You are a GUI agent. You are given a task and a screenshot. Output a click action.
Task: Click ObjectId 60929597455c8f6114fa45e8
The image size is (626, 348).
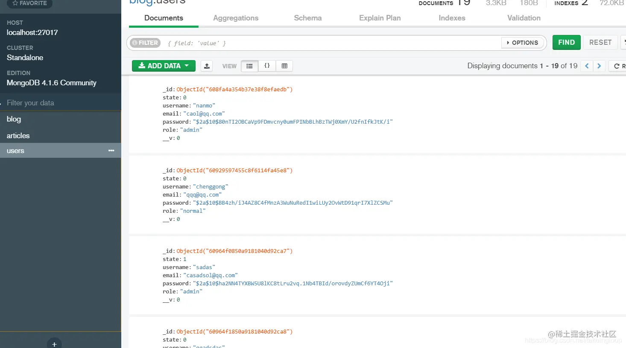(x=234, y=171)
